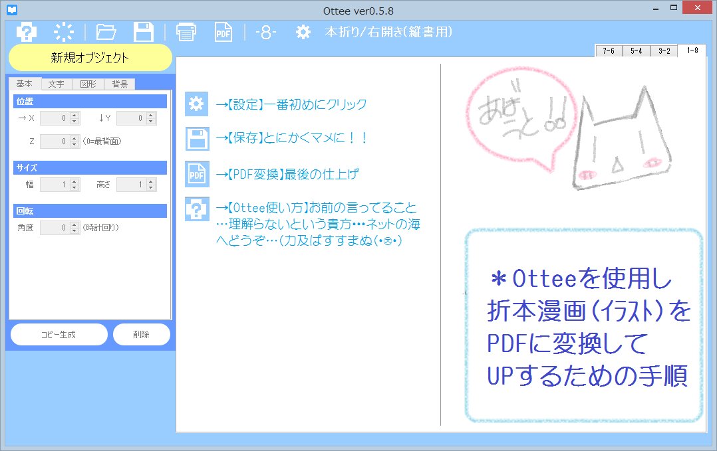Image resolution: width=717 pixels, height=451 pixels.
Task: Minimize the Ottee window
Action: pos(656,8)
